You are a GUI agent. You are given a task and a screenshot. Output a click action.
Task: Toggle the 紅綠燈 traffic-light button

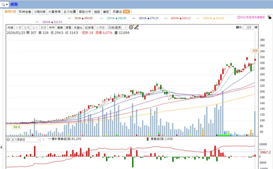click(89, 28)
